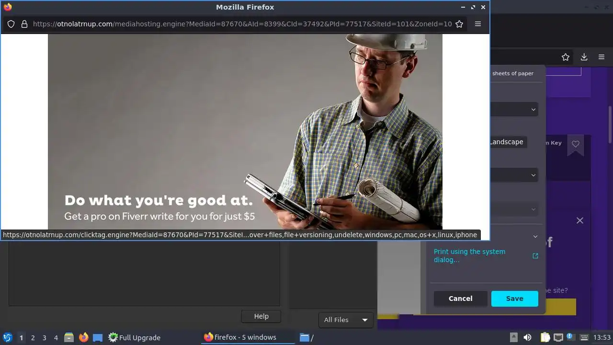
Task: Click the "sheets of paper" text in the print panel
Action: point(512,73)
